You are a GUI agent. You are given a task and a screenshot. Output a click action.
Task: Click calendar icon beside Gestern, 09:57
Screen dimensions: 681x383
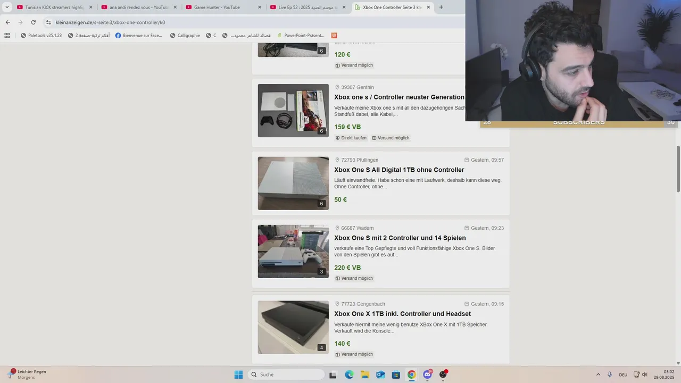(467, 160)
